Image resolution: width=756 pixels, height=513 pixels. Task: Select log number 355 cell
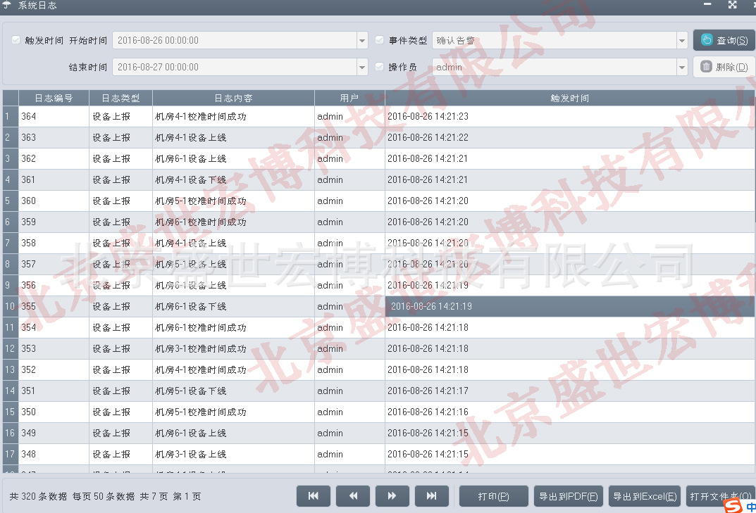pos(54,306)
